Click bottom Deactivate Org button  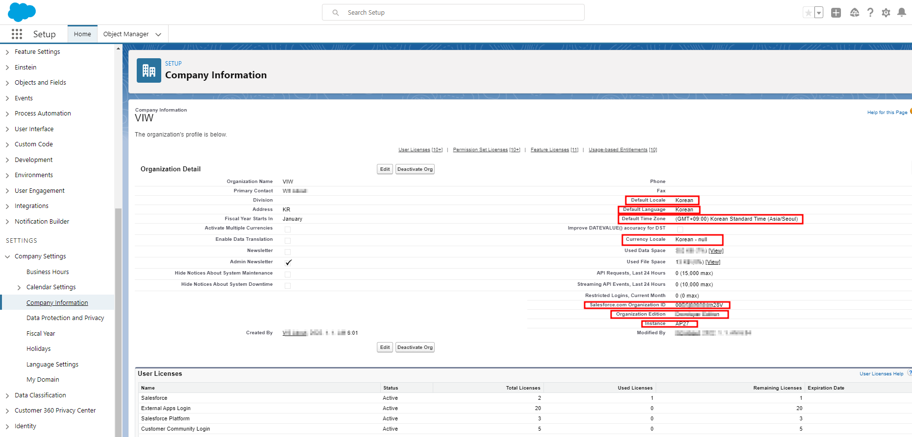[x=415, y=347]
